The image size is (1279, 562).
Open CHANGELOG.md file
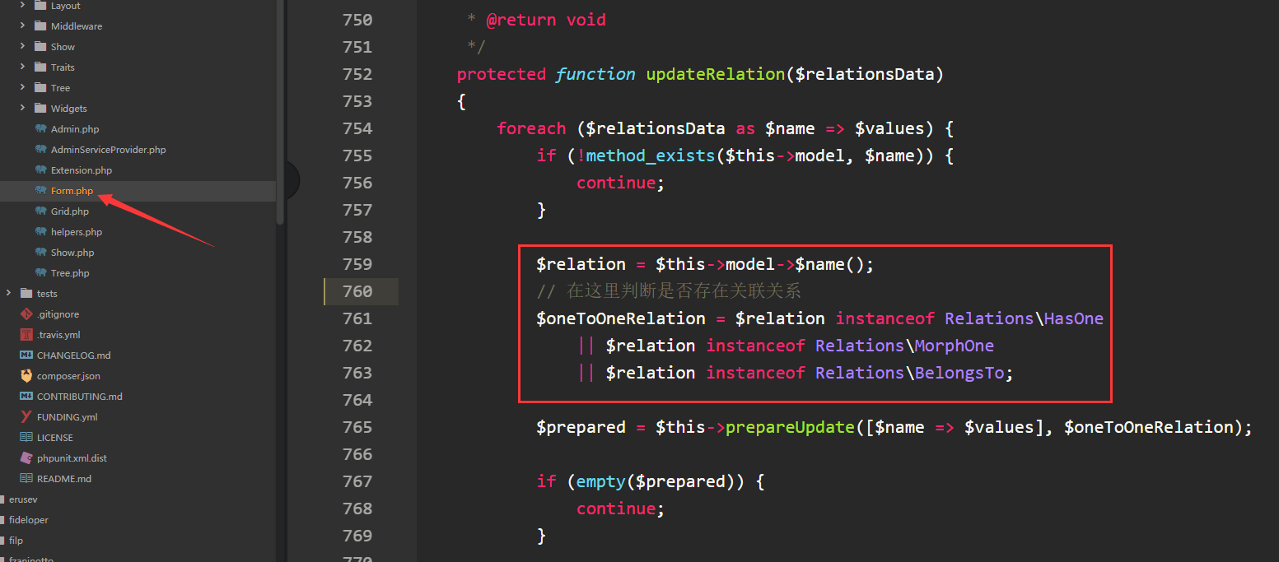click(73, 355)
